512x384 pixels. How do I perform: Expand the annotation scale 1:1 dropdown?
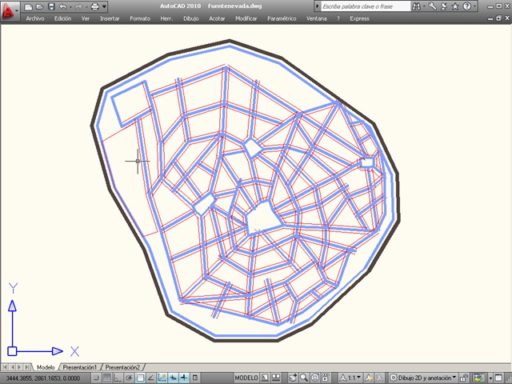pyautogui.click(x=354, y=378)
